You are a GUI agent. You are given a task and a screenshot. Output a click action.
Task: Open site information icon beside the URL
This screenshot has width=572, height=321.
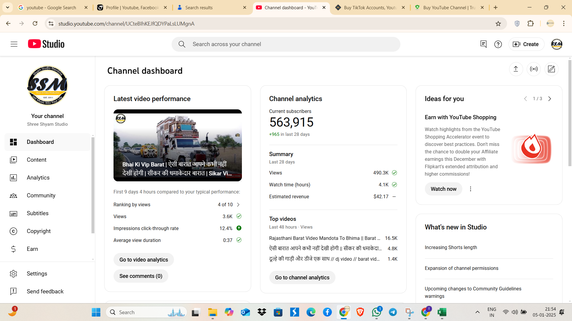click(x=51, y=23)
